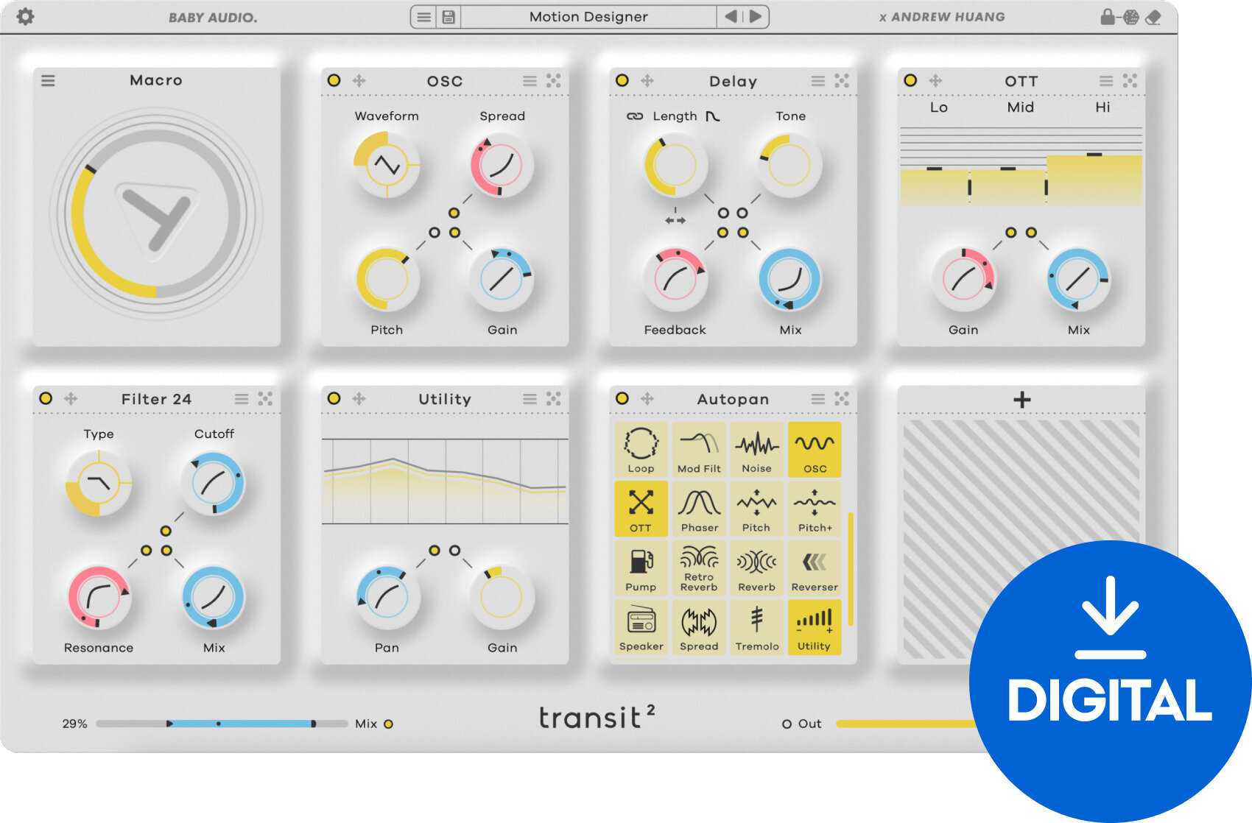Click the chain link icon next to Delay Length
Screen dimensions: 1252x823
pos(636,116)
